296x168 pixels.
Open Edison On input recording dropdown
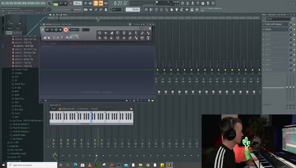tap(74, 30)
